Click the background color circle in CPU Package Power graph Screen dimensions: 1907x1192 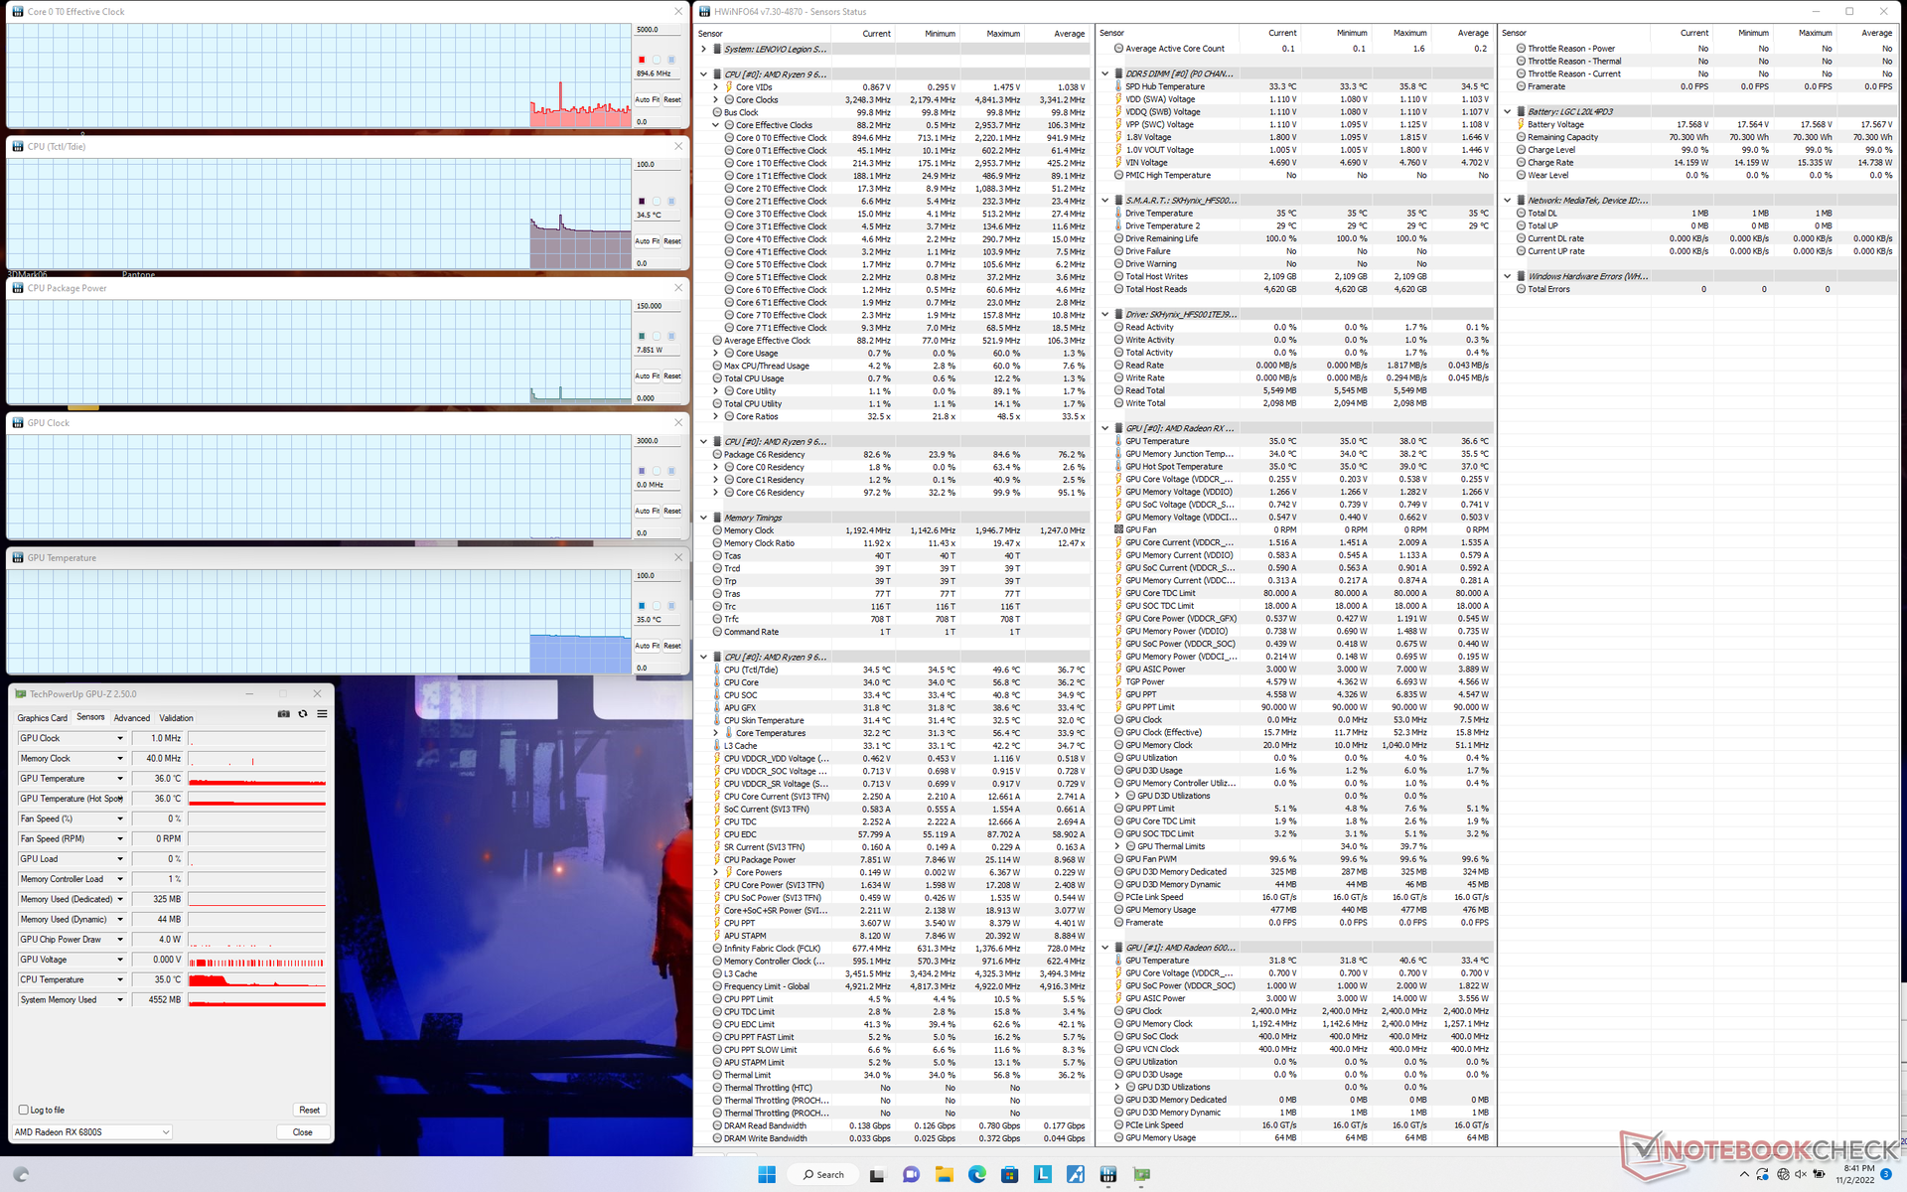[657, 336]
